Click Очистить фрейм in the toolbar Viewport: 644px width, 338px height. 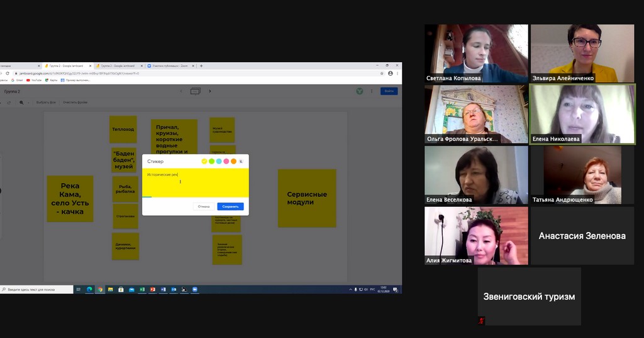(75, 102)
